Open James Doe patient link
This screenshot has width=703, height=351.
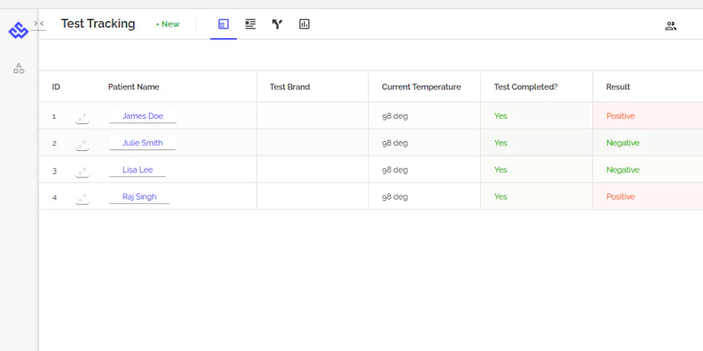click(143, 116)
